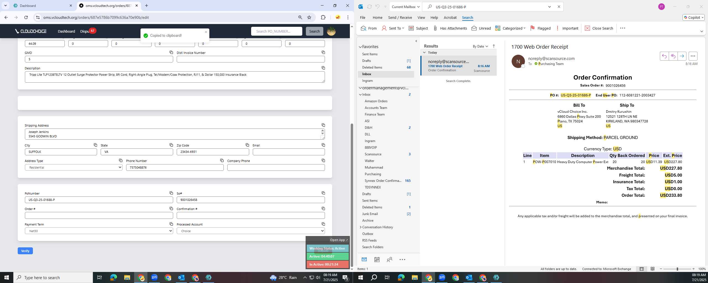Open Outlook from the left taskbar

point(181,277)
